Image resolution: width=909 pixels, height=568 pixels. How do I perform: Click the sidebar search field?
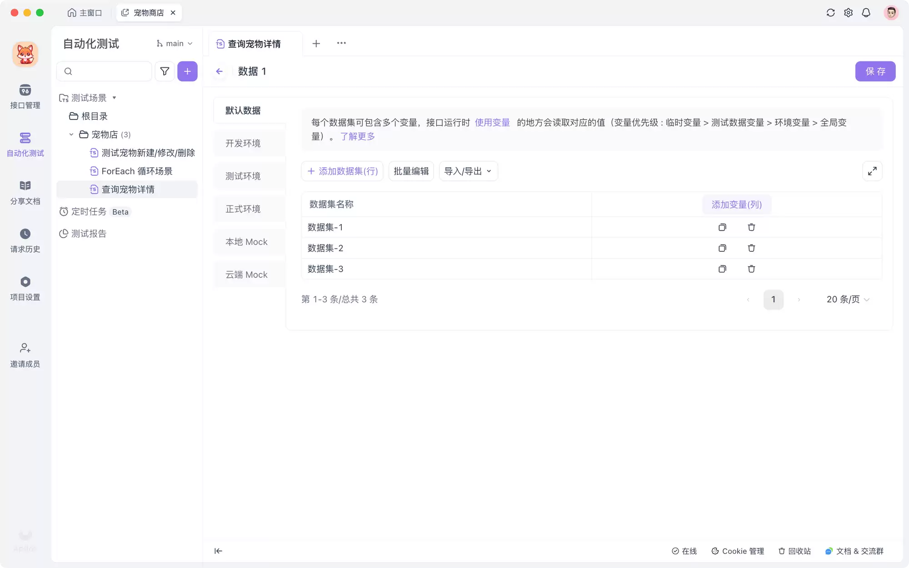coord(105,71)
